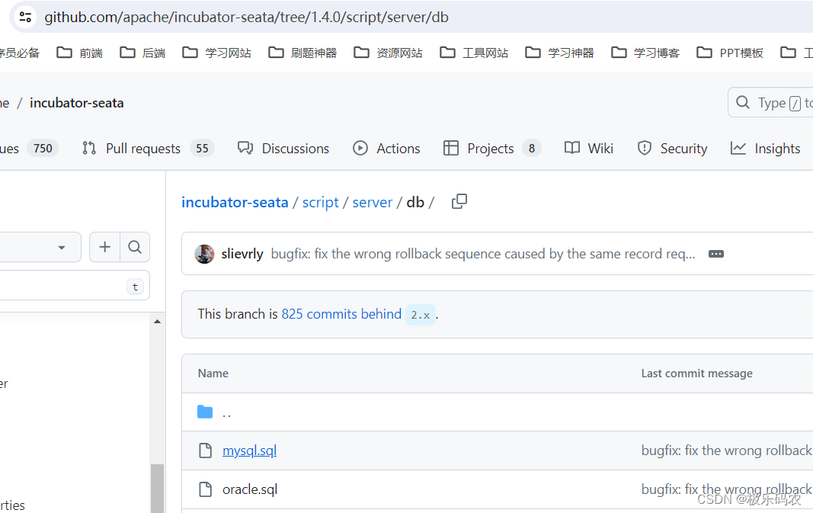Image resolution: width=813 pixels, height=513 pixels.
Task: Click the add file plus button
Action: click(104, 247)
